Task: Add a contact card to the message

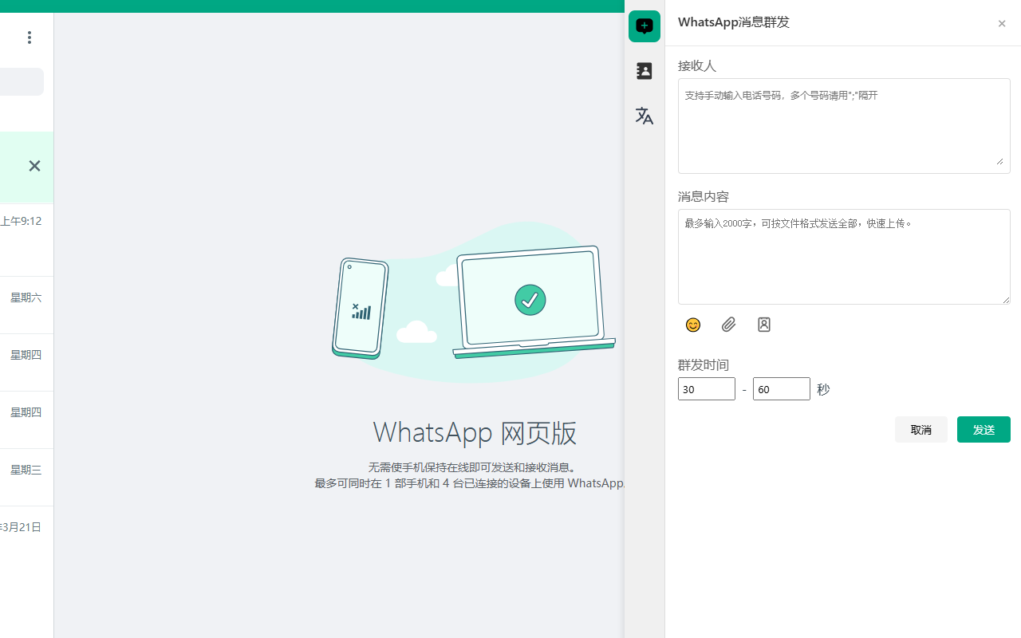Action: tap(764, 325)
